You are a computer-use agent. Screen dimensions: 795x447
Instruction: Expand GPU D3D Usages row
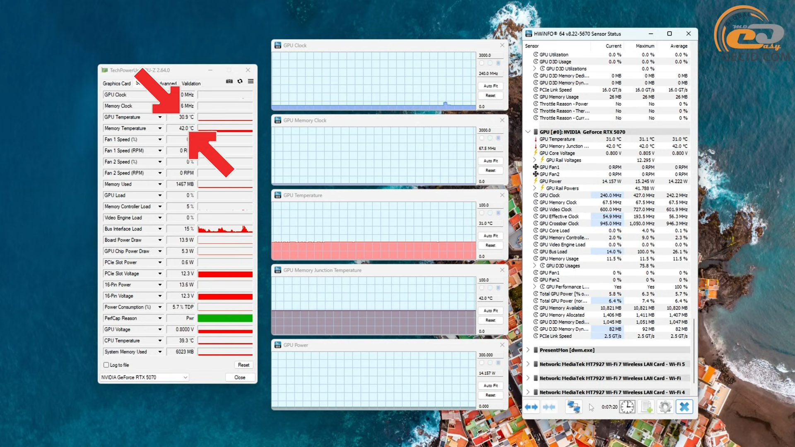(x=535, y=266)
